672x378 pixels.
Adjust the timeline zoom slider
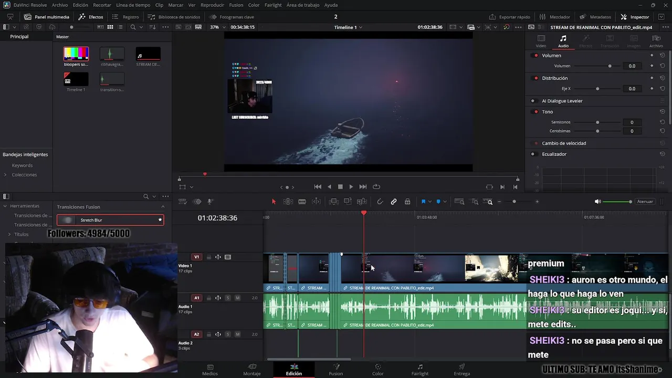(x=514, y=202)
